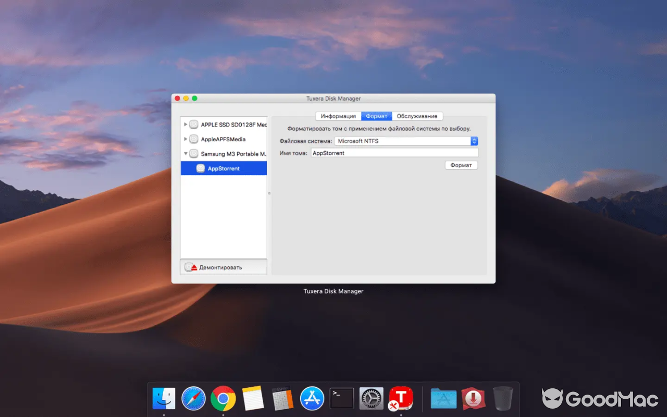Viewport: 667px width, 417px height.
Task: Switch to the Информация tab
Action: coord(338,116)
